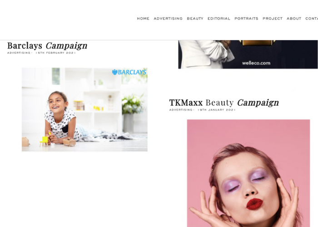Click the Advertising category under Barclays Campaign

point(19,53)
